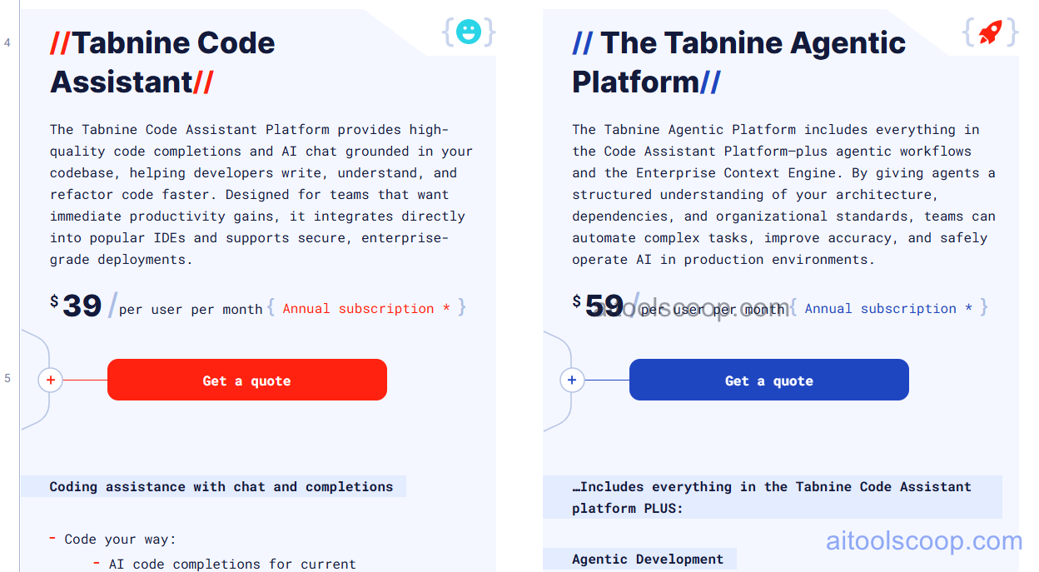
Task: Click the red Get a quote button
Action: point(247,380)
